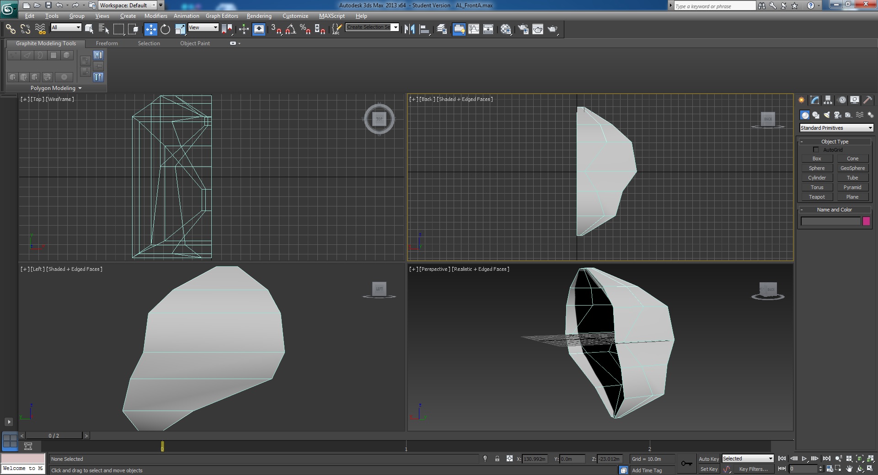Open the Rendering menu
The height and width of the screenshot is (475, 878).
(x=259, y=16)
